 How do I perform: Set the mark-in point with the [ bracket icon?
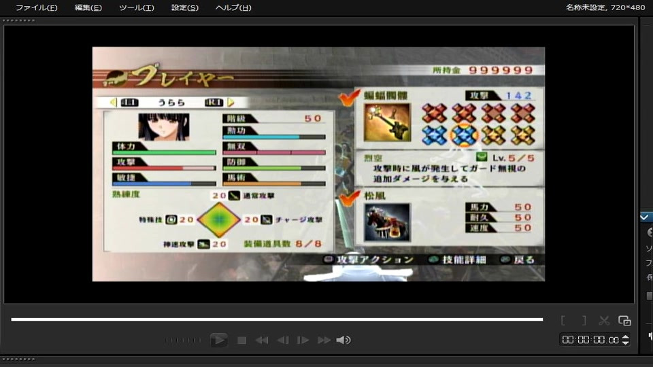[563, 320]
